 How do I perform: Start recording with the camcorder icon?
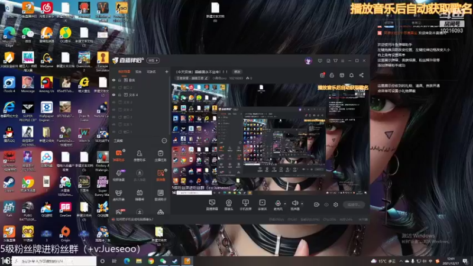click(x=316, y=205)
